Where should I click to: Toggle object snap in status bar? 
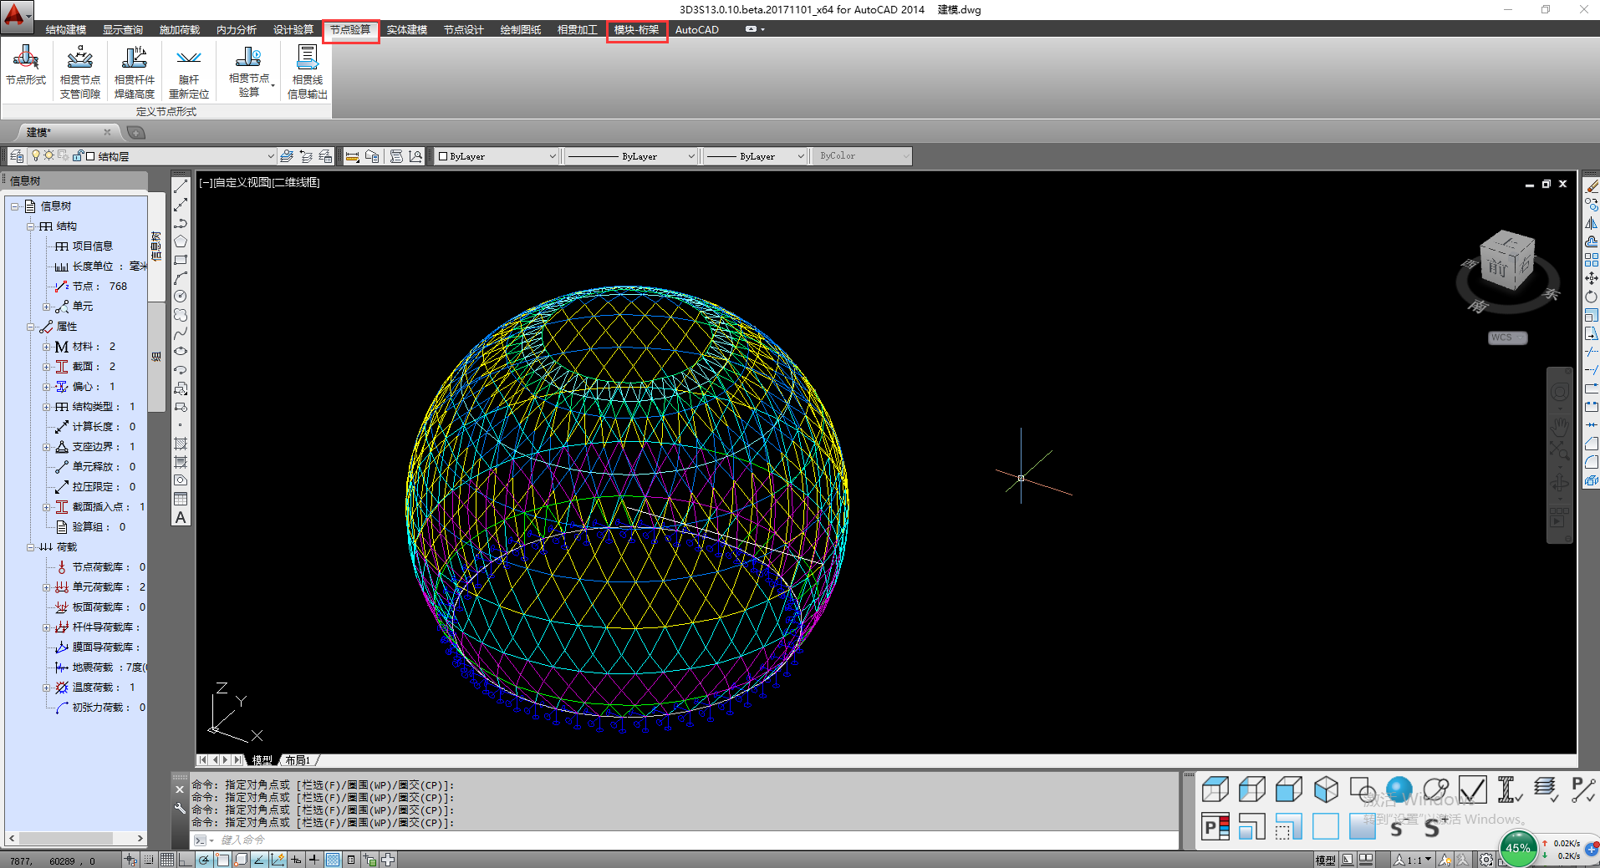pyautogui.click(x=222, y=860)
